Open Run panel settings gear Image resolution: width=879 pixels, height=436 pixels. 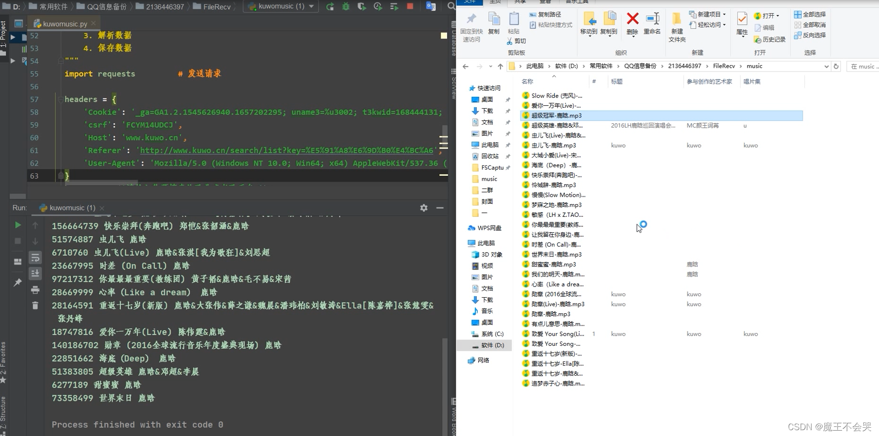tap(424, 208)
